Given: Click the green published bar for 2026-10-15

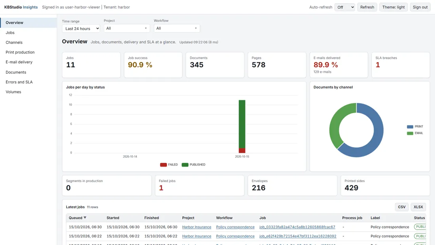Looking at the screenshot, I should 242,124.
